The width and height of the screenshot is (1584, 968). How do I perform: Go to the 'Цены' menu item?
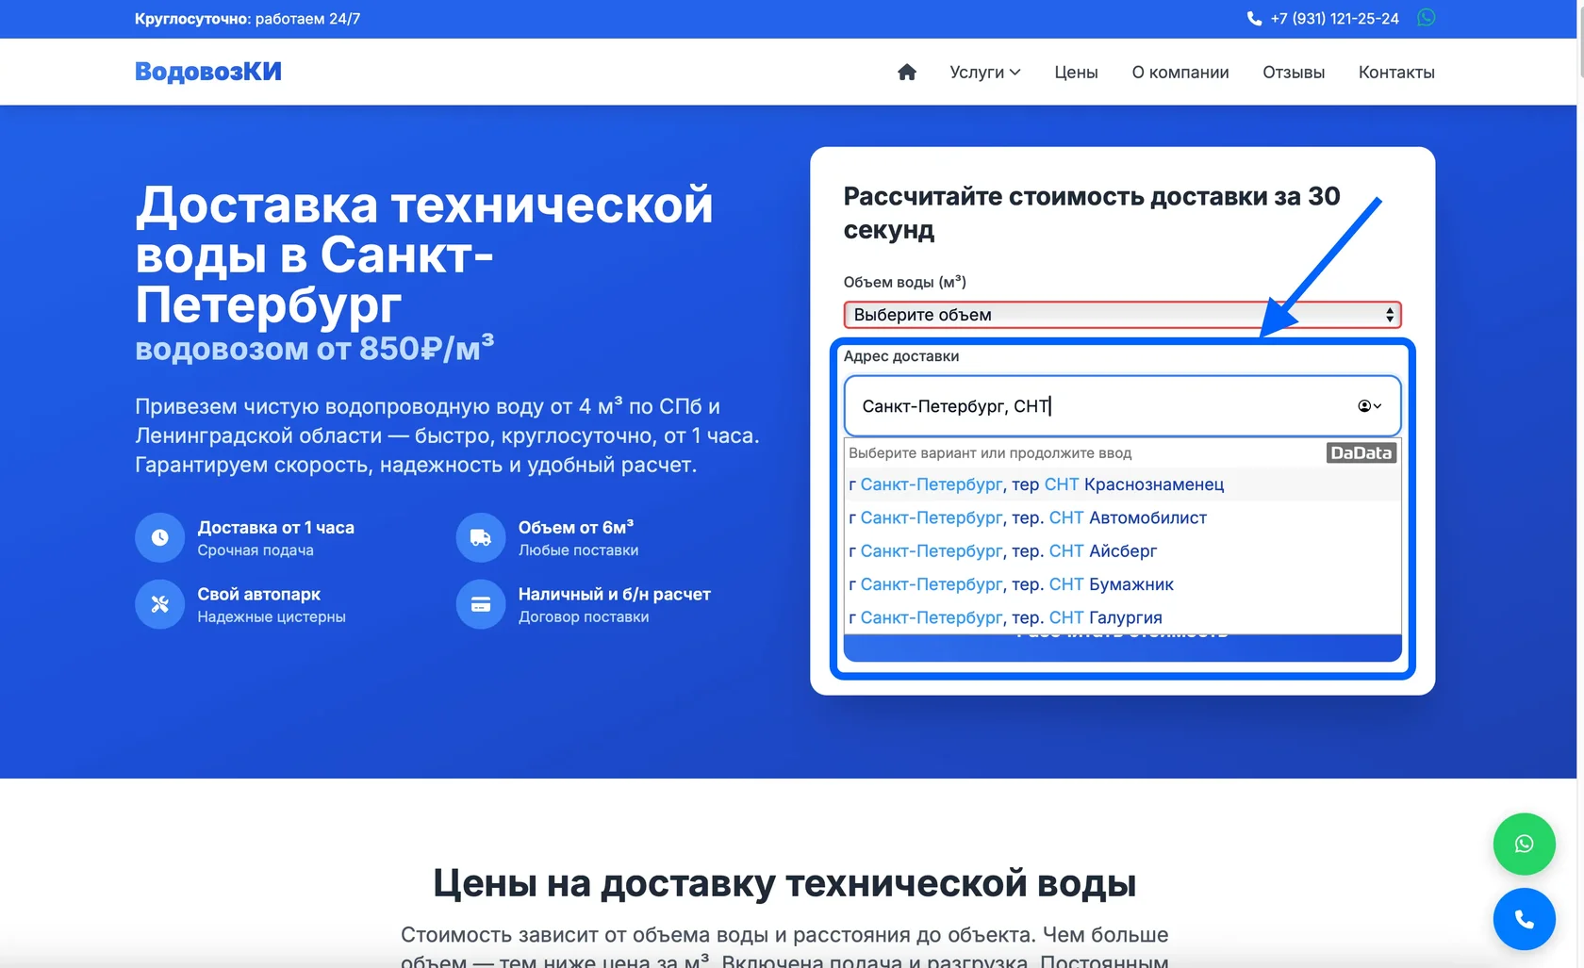1075,72
